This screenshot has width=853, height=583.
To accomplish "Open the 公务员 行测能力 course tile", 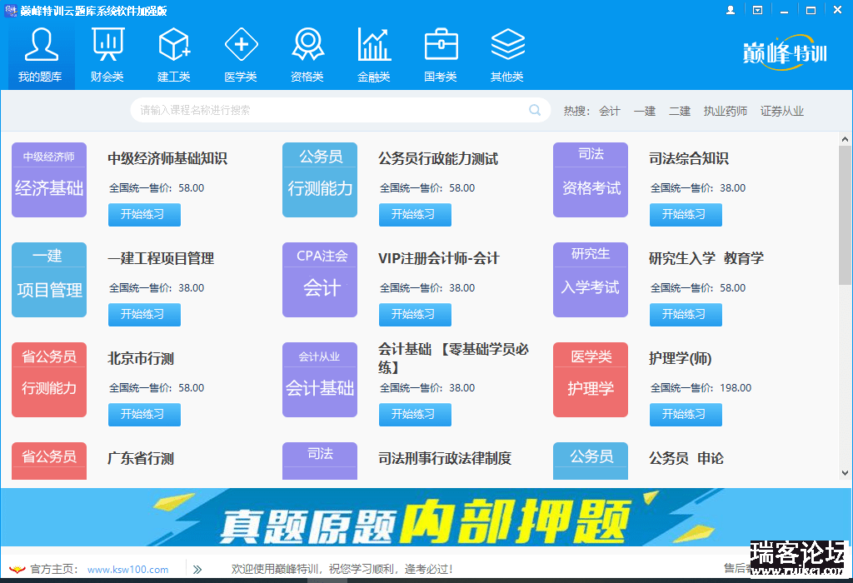I will (320, 180).
